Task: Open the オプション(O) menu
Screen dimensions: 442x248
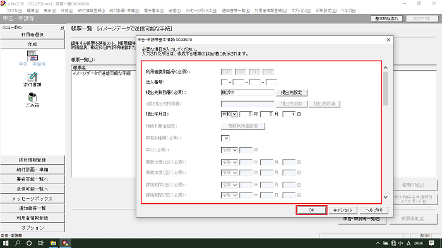Action: click(x=301, y=11)
